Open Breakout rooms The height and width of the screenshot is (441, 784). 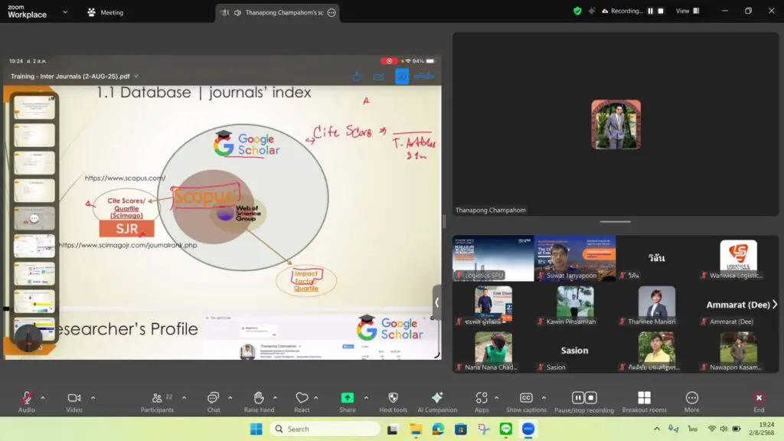(645, 401)
